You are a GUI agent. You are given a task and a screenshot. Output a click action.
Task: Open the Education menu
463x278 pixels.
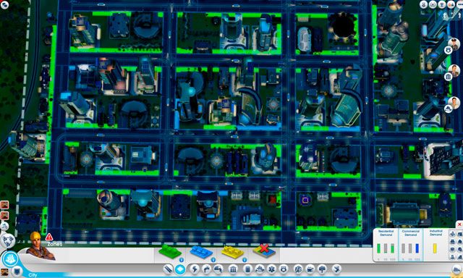point(298,269)
